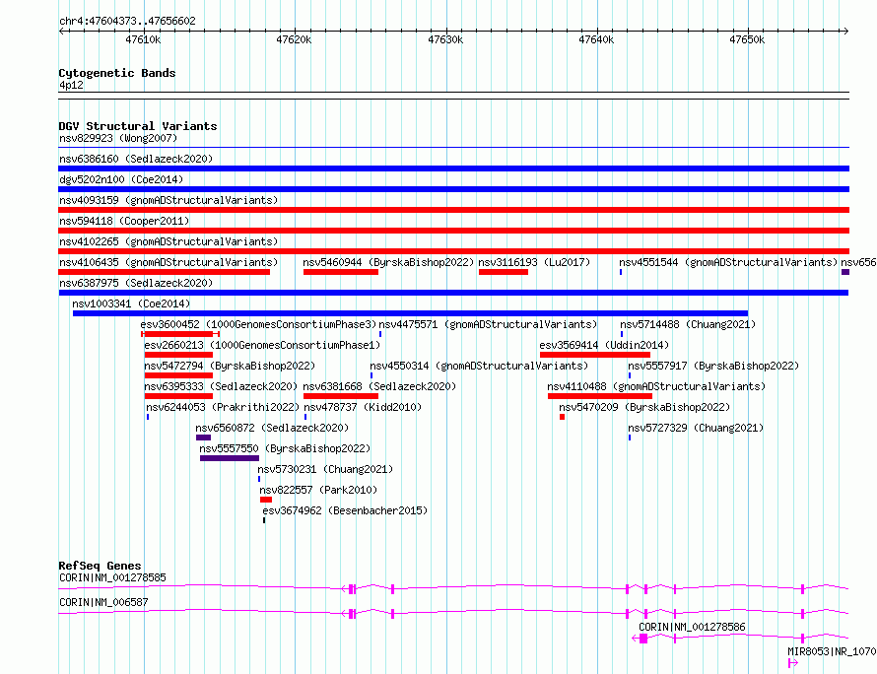Click the 47620k ruler label
The image size is (877, 674).
coord(295,39)
